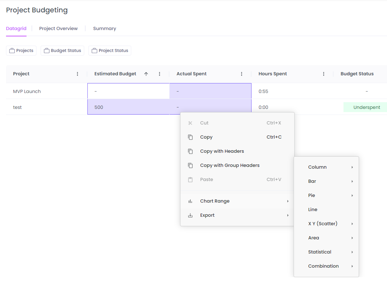
Task: Click the Copy icon in the context menu
Action: point(190,137)
